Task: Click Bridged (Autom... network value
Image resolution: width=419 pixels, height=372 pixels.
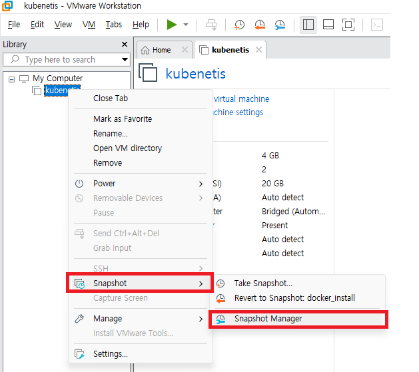Action: pyautogui.click(x=293, y=212)
